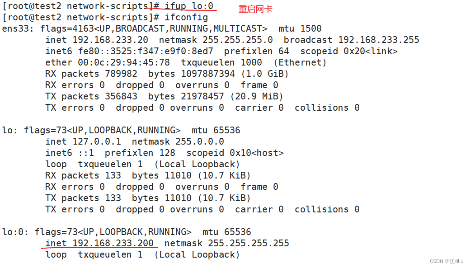
Task: Click the ens33 interface name
Action: (x=18, y=29)
